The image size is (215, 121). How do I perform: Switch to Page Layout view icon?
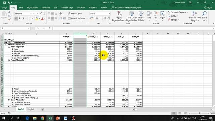pos(180,113)
